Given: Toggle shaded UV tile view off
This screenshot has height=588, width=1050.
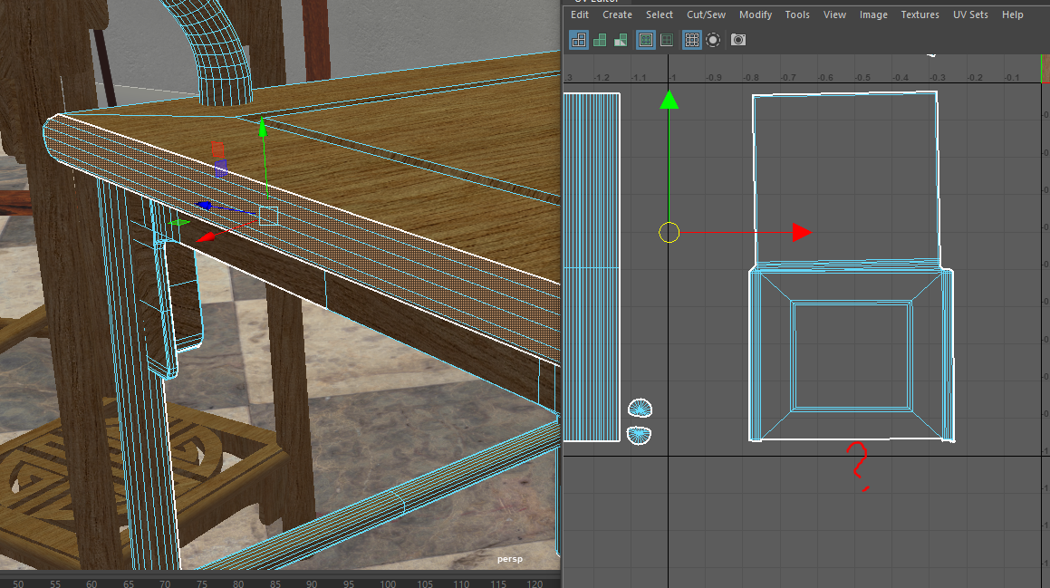Looking at the screenshot, I should pyautogui.click(x=600, y=40).
